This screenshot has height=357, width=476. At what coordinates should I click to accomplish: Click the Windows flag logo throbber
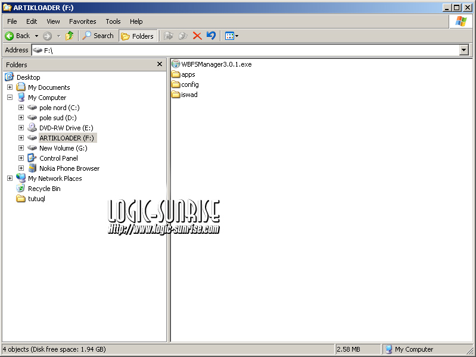click(x=461, y=21)
